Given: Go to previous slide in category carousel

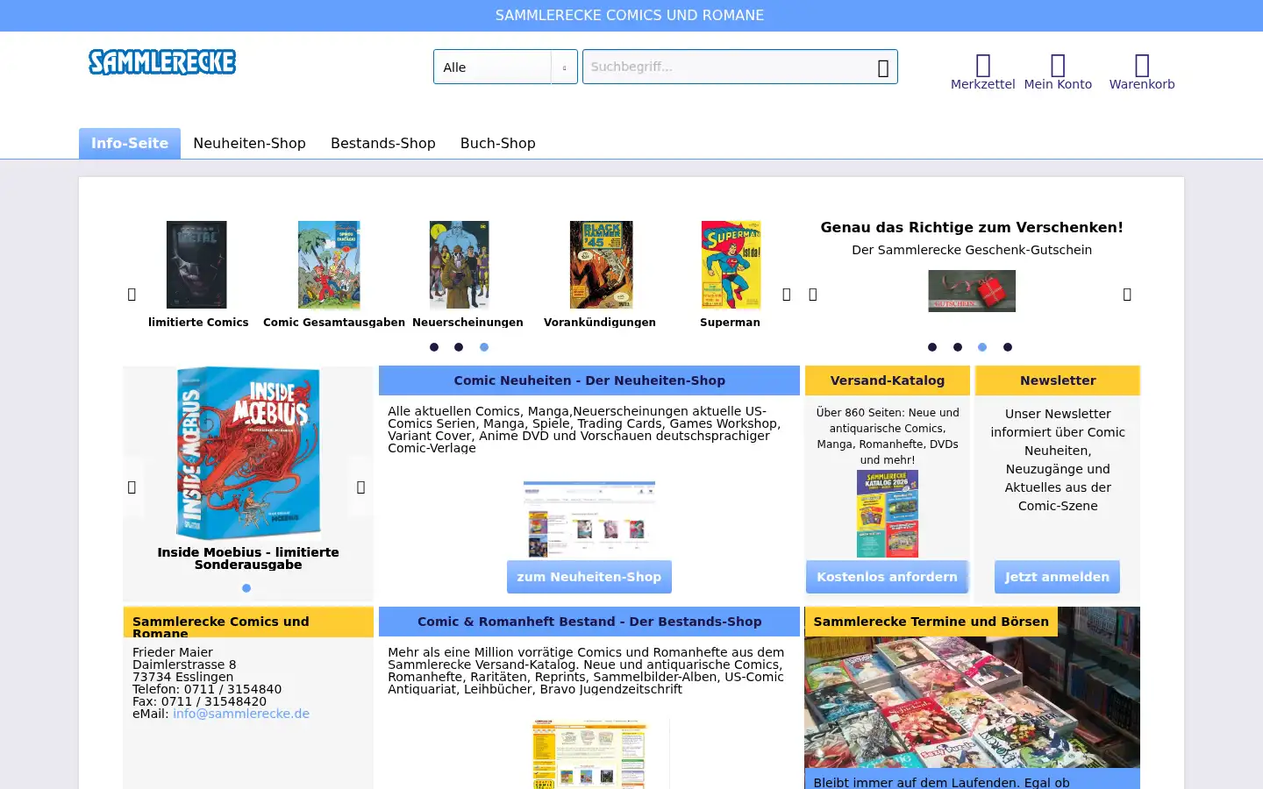Looking at the screenshot, I should pos(132,295).
